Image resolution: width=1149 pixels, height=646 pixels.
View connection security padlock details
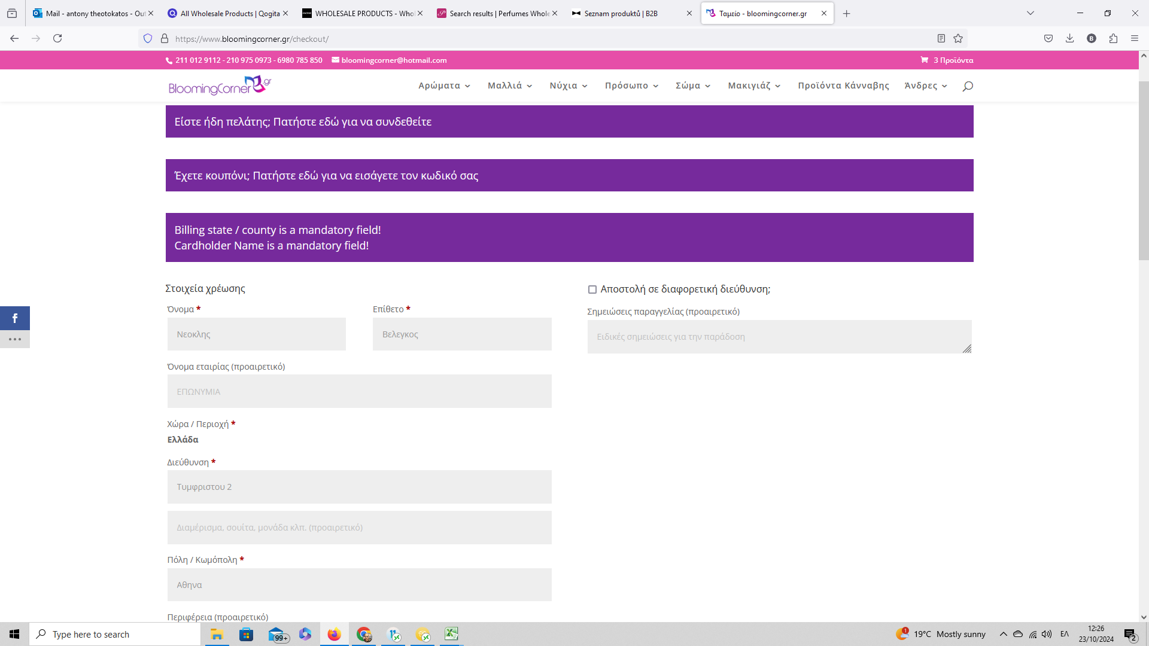tap(165, 38)
